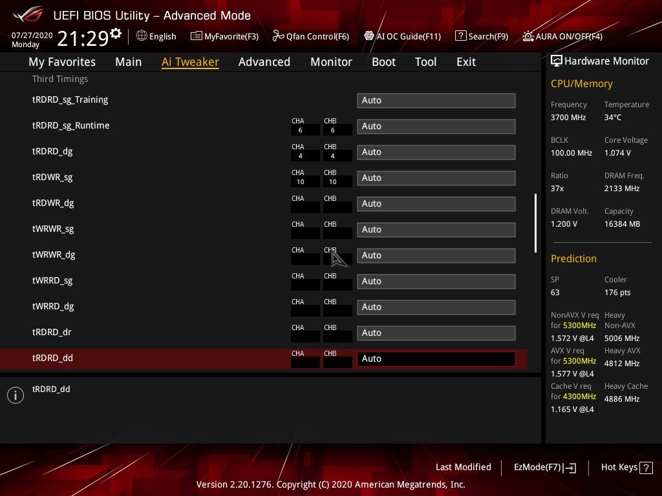Click the tWRWR_sg Auto field

[436, 229]
